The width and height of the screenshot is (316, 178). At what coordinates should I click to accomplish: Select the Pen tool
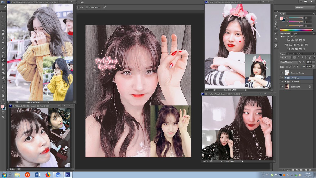[3, 78]
